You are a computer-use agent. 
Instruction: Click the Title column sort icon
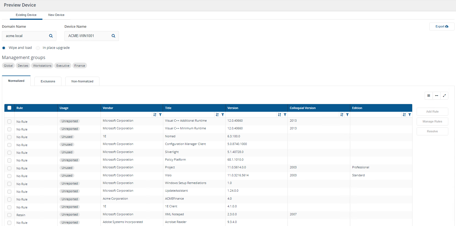pyautogui.click(x=217, y=115)
